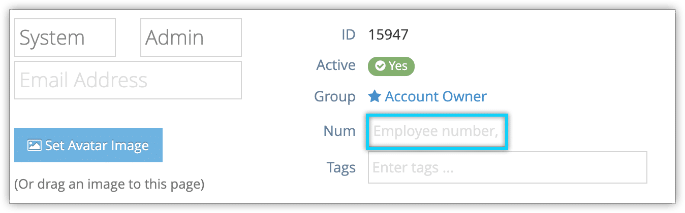The height and width of the screenshot is (213, 685).
Task: Click the Group field label
Action: (335, 96)
